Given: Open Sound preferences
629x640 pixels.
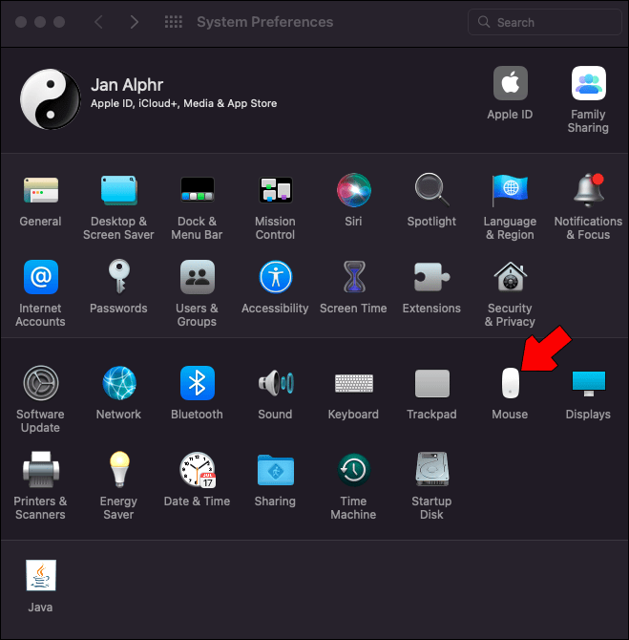Looking at the screenshot, I should 275,383.
